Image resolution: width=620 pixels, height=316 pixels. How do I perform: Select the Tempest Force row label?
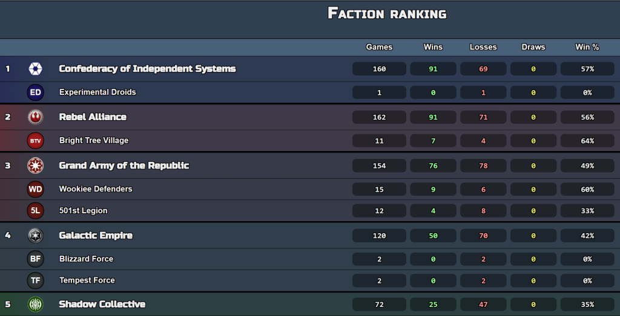pos(87,280)
